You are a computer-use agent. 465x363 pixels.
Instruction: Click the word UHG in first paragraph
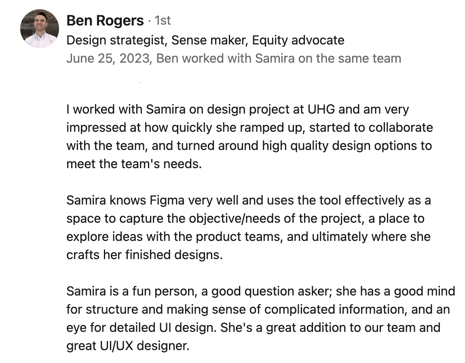click(x=321, y=109)
